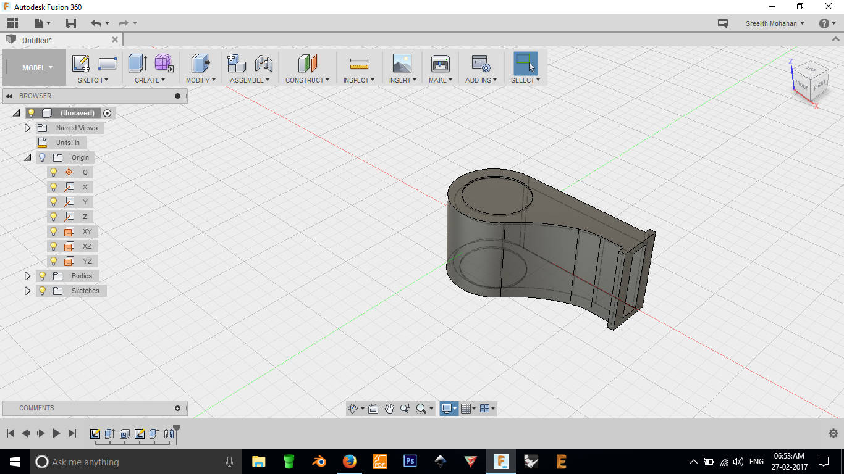Viewport: 844px width, 474px height.
Task: Toggle visibility bulb of YZ plane
Action: [54, 261]
